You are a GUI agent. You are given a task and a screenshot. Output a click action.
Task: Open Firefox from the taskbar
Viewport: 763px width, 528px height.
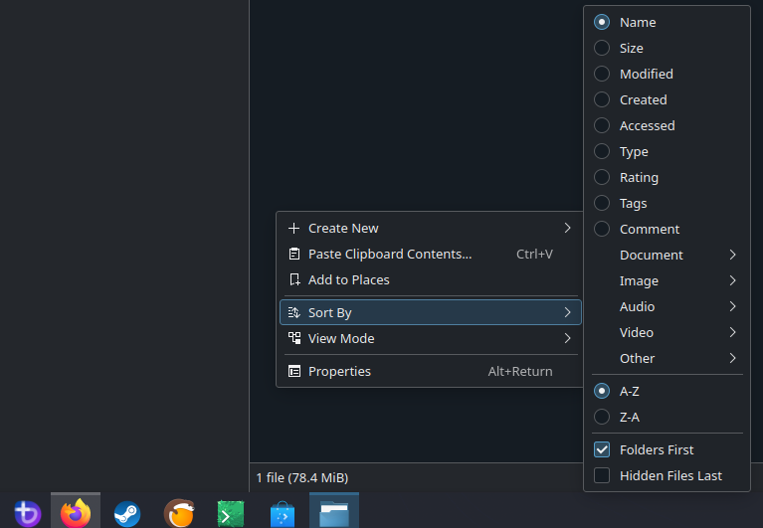[76, 512]
